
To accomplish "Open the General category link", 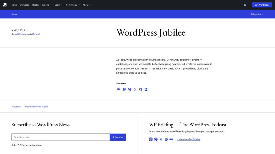I will coord(36,34).
